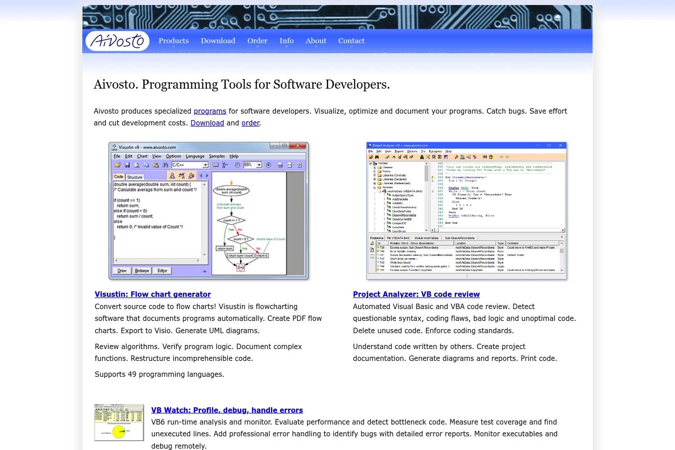Open the "order" link in the intro paragraph
This screenshot has height=450, width=675.
(250, 123)
